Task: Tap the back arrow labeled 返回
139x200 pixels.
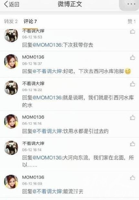Action: click(12, 4)
